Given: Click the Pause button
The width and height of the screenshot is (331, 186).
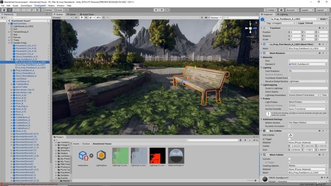Looking at the screenshot, I should click(162, 10).
